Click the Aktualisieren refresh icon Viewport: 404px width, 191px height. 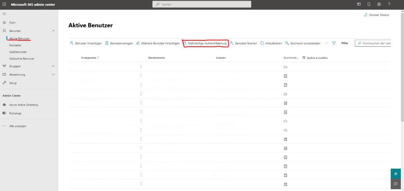point(262,43)
